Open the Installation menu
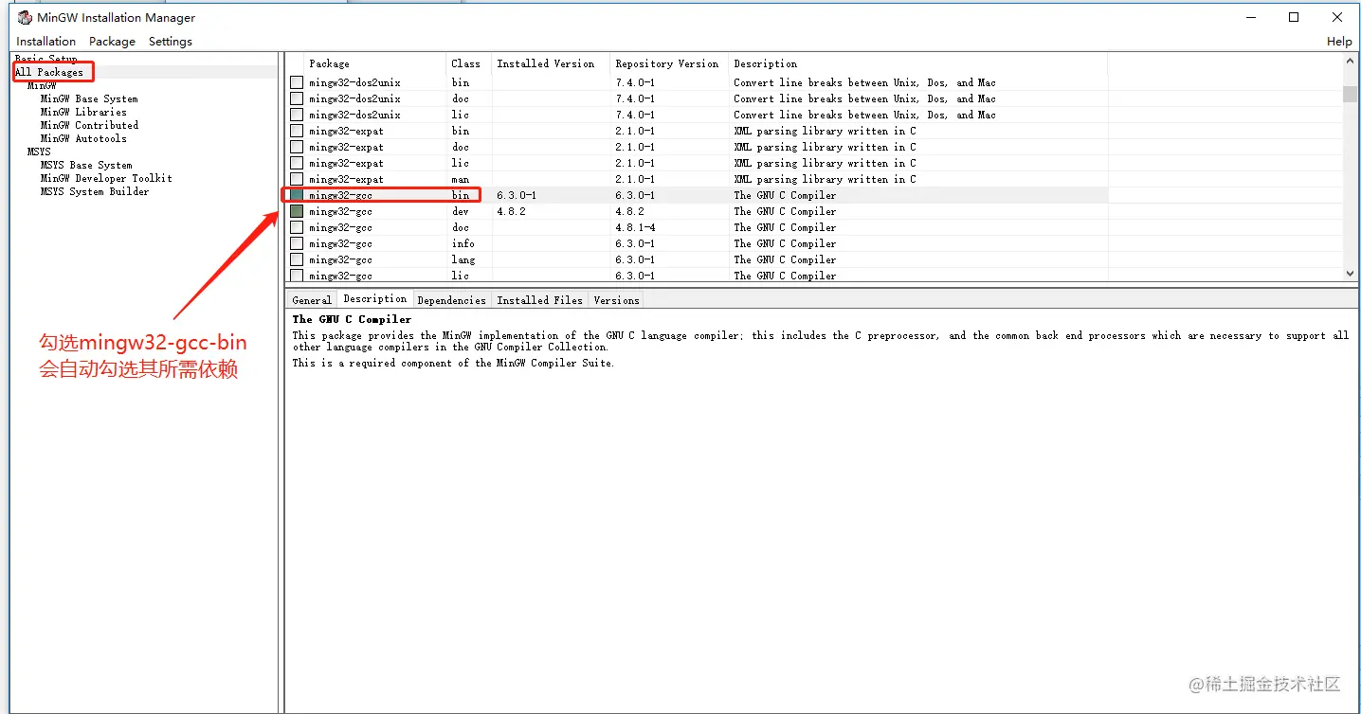1361x714 pixels. pos(45,42)
